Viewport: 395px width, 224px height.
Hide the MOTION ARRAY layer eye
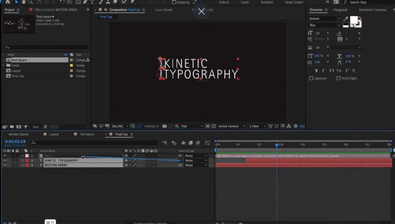(x=4, y=165)
